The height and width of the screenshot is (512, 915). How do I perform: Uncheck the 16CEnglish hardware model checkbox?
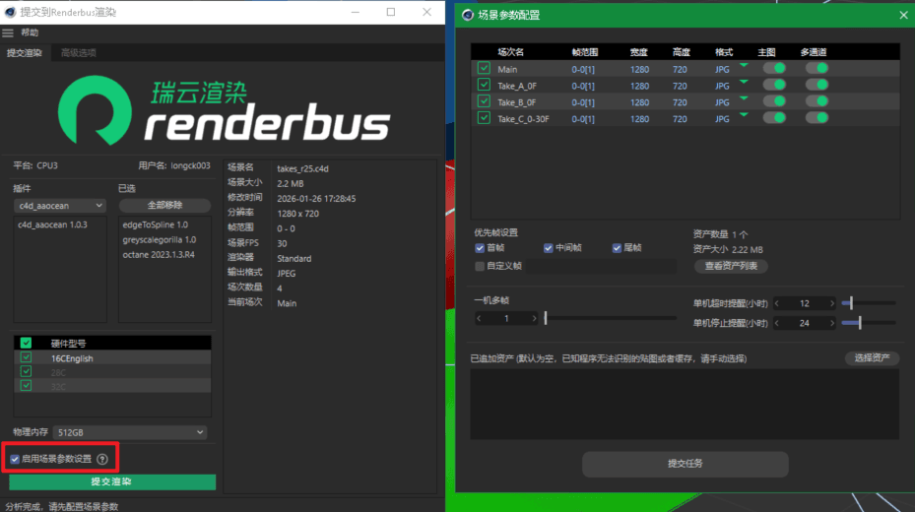(26, 358)
